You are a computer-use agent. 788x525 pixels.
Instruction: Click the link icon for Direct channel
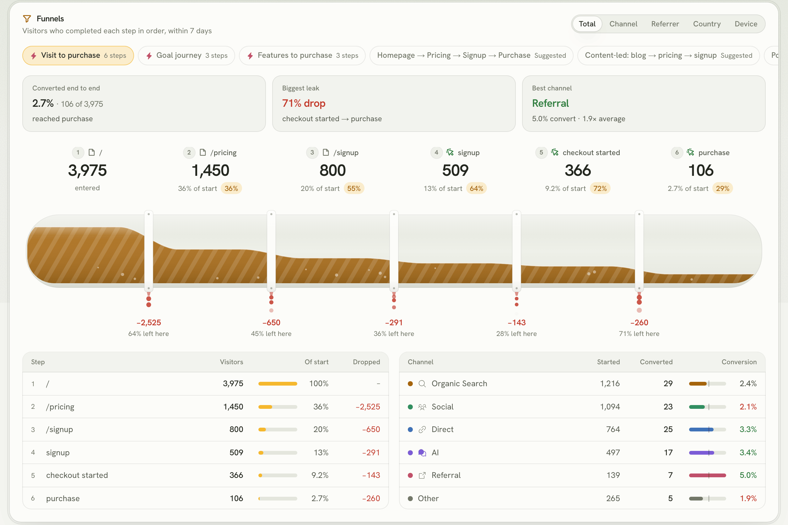(x=422, y=430)
